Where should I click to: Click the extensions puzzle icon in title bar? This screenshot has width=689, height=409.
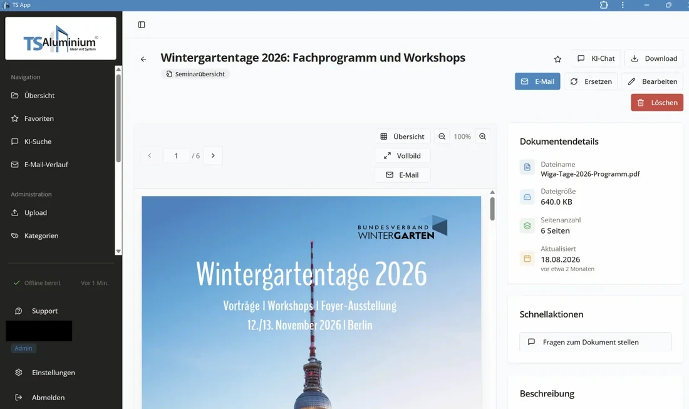604,5
